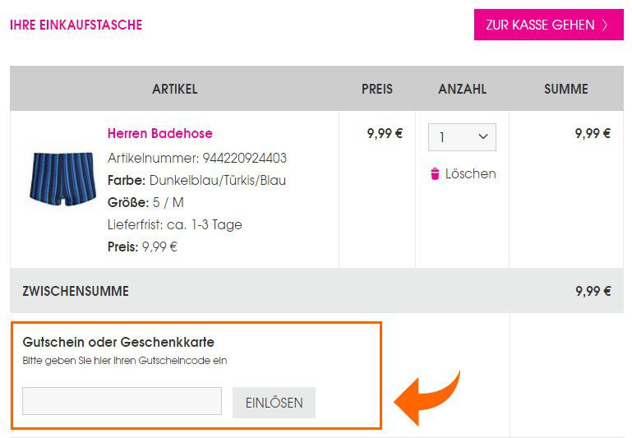Click the Artikel column header
Image resolution: width=632 pixels, height=438 pixels.
pyautogui.click(x=175, y=89)
